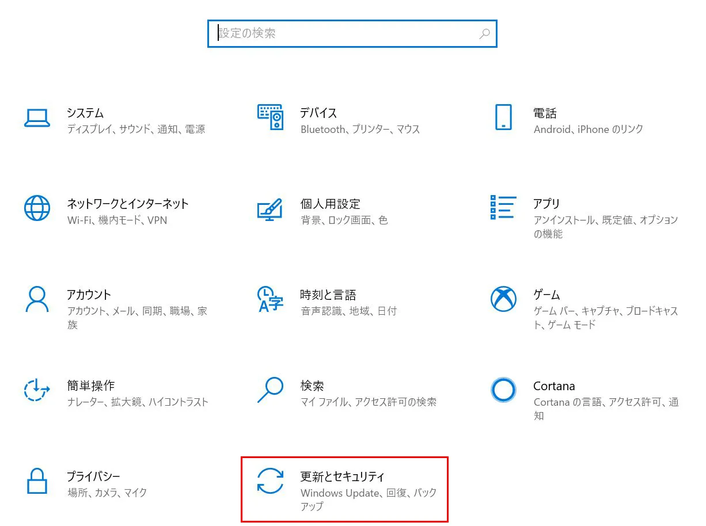This screenshot has width=706, height=526.
Task: Open the 個人用設定 paintbrush icon
Action: pyautogui.click(x=270, y=209)
